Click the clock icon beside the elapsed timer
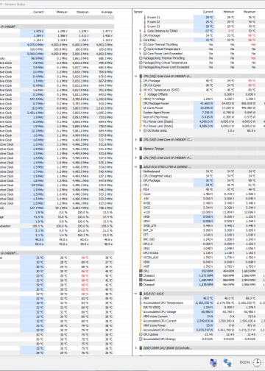The image size is (265, 371). (x=257, y=362)
